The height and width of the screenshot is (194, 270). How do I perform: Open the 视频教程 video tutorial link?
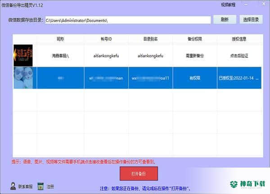pyautogui.click(x=228, y=4)
